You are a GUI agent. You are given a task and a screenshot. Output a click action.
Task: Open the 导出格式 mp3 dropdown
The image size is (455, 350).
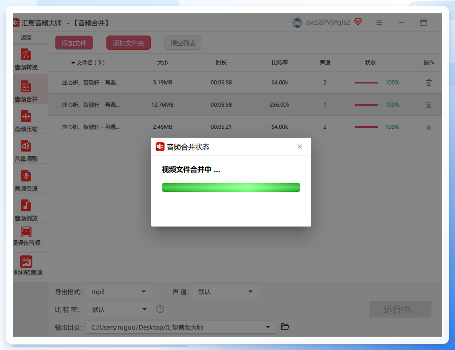pyautogui.click(x=119, y=292)
